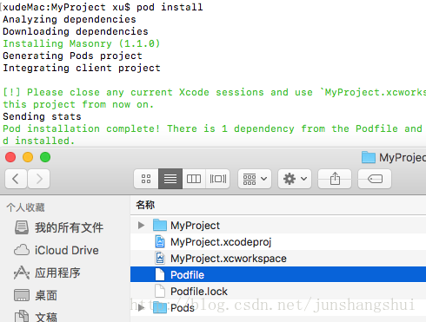Minimize the Finder window

[28, 157]
